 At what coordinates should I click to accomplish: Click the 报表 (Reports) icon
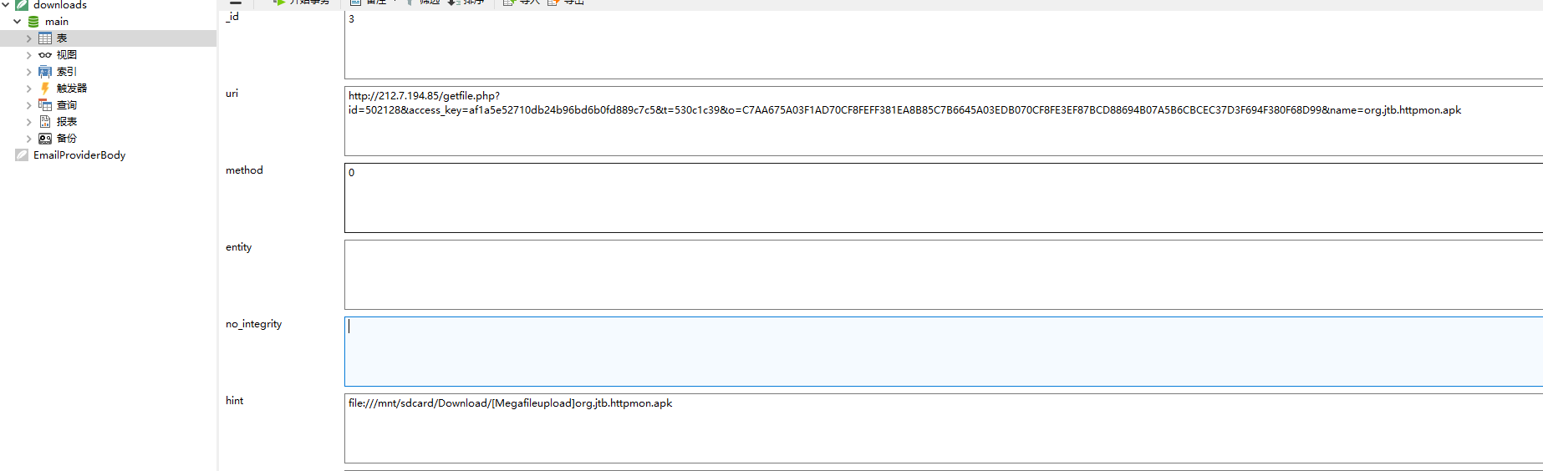pyautogui.click(x=45, y=122)
